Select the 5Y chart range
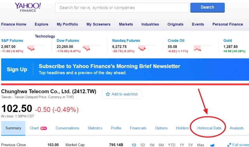This screenshot has height=147, width=249. click(191, 145)
